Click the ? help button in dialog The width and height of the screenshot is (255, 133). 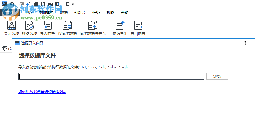[x=245, y=43]
